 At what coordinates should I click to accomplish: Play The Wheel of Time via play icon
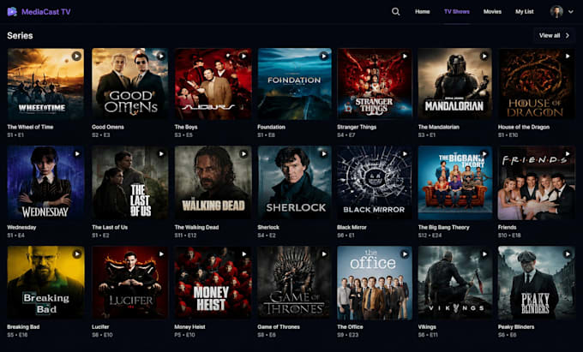(76, 56)
